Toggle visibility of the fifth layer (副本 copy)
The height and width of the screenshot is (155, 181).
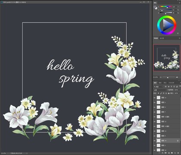[x=154, y=117]
